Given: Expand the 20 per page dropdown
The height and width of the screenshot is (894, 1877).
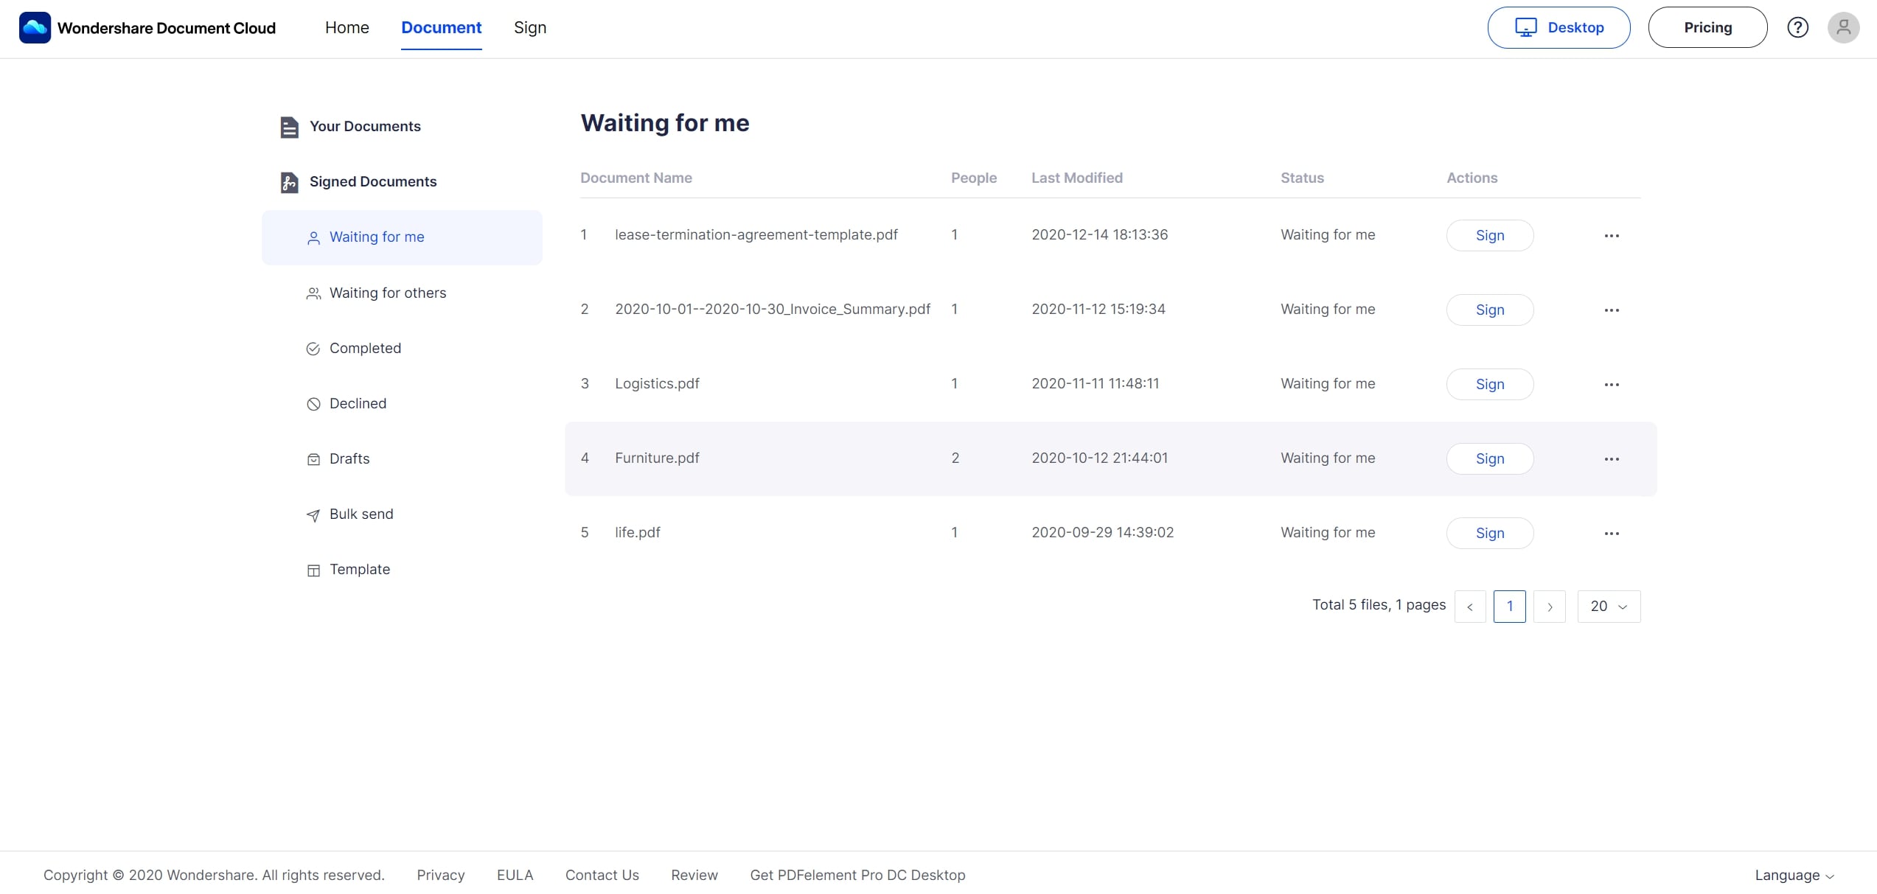Looking at the screenshot, I should coord(1609,607).
